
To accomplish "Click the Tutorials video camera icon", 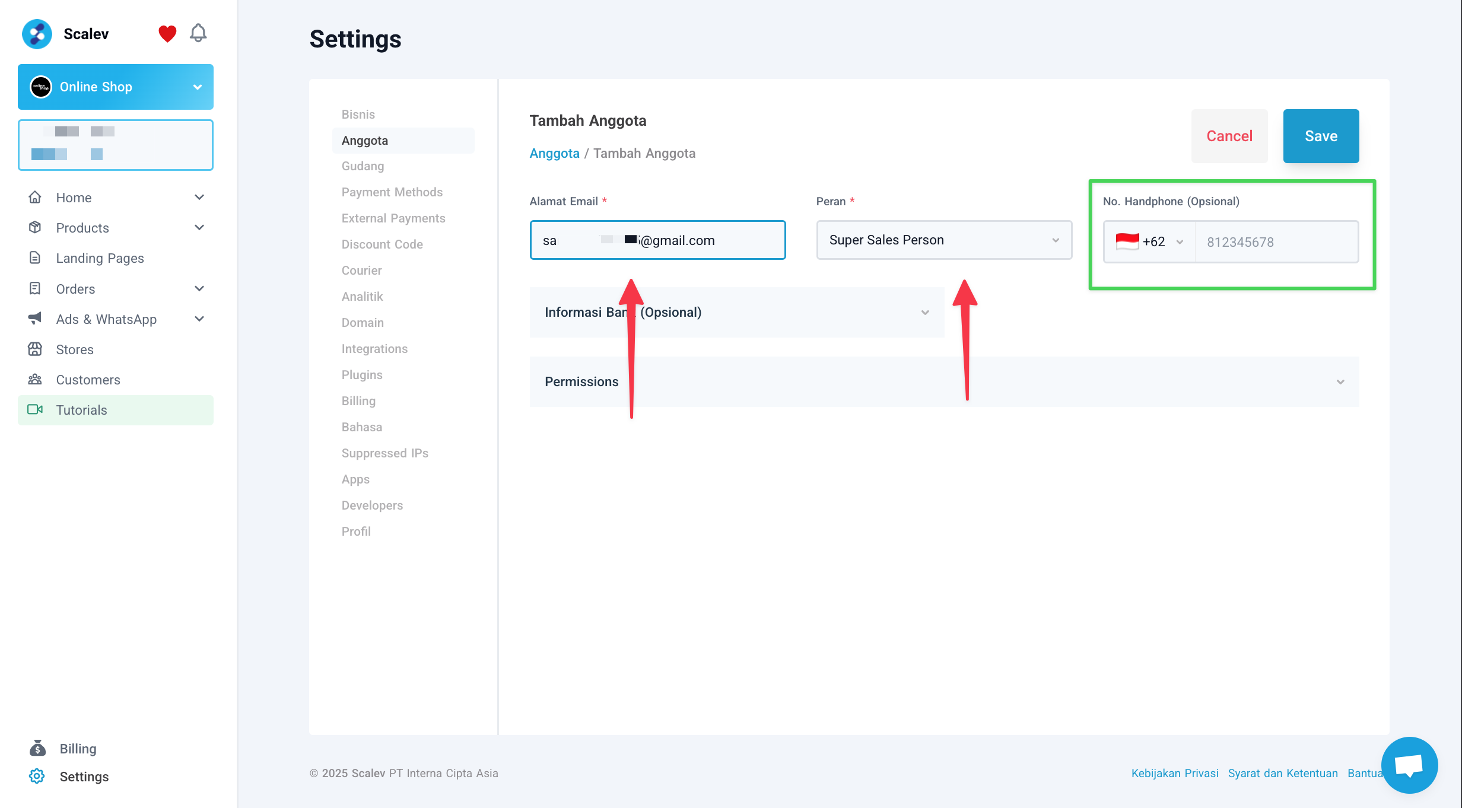I will pos(35,409).
